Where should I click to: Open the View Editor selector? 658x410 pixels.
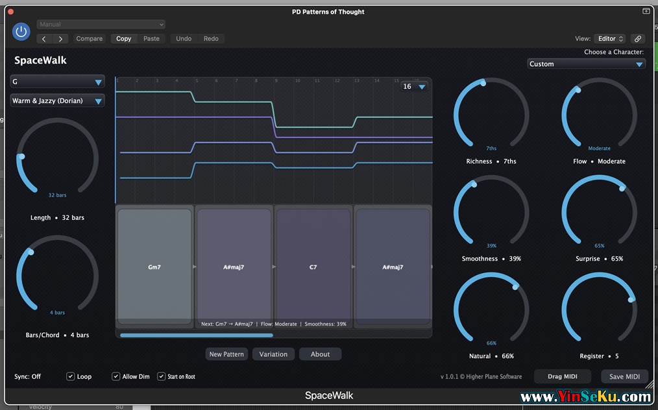610,39
